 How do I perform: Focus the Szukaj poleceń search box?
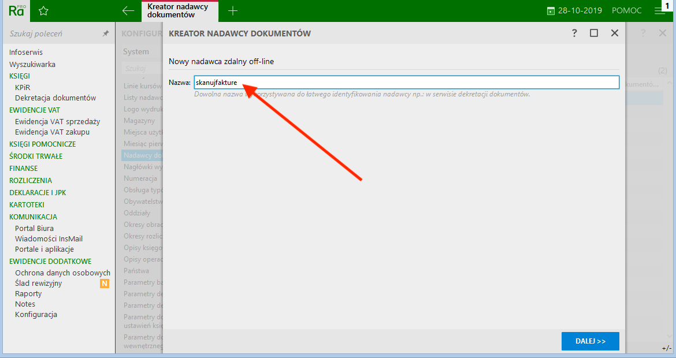52,34
